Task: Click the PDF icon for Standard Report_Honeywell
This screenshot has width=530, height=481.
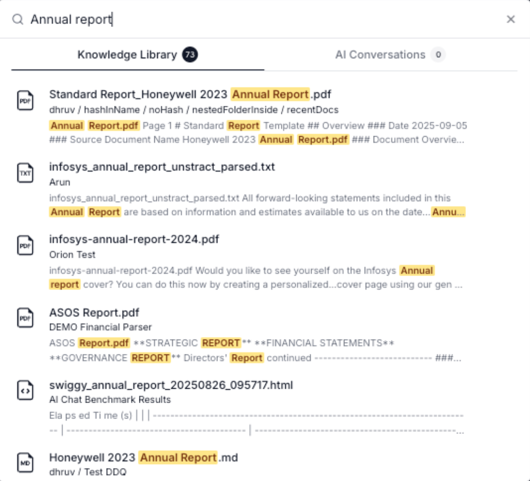Action: (x=25, y=101)
